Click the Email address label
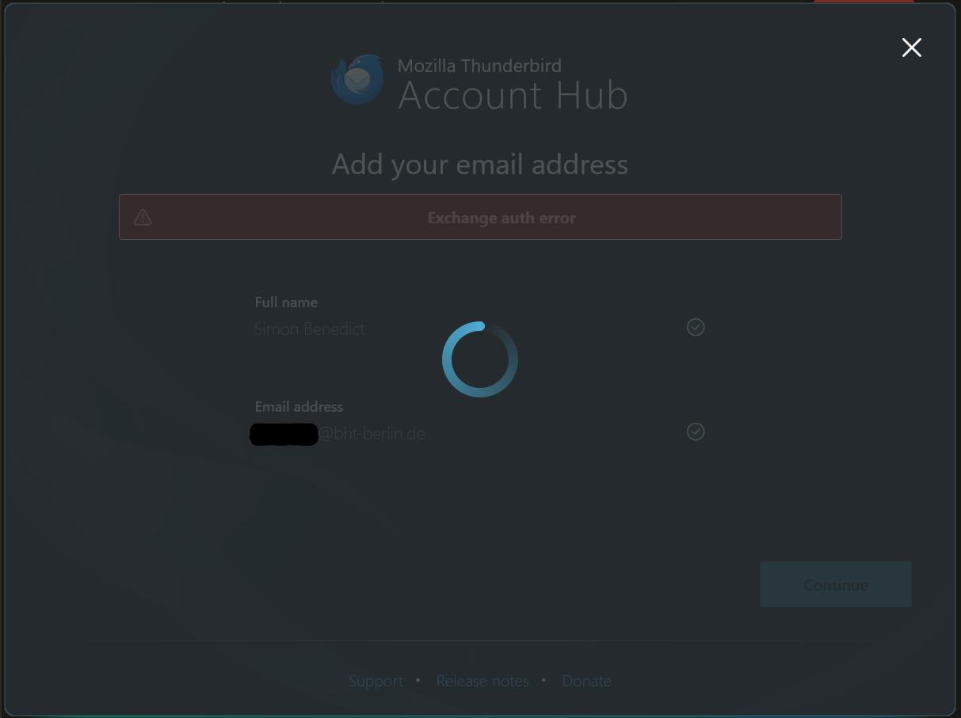 tap(299, 407)
